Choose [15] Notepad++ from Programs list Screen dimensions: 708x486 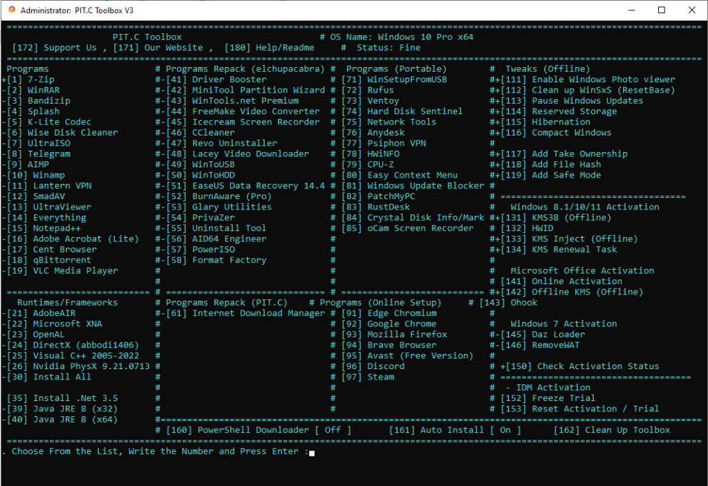click(x=43, y=228)
